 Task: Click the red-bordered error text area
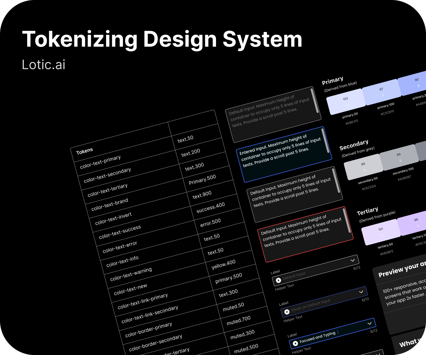[305, 234]
